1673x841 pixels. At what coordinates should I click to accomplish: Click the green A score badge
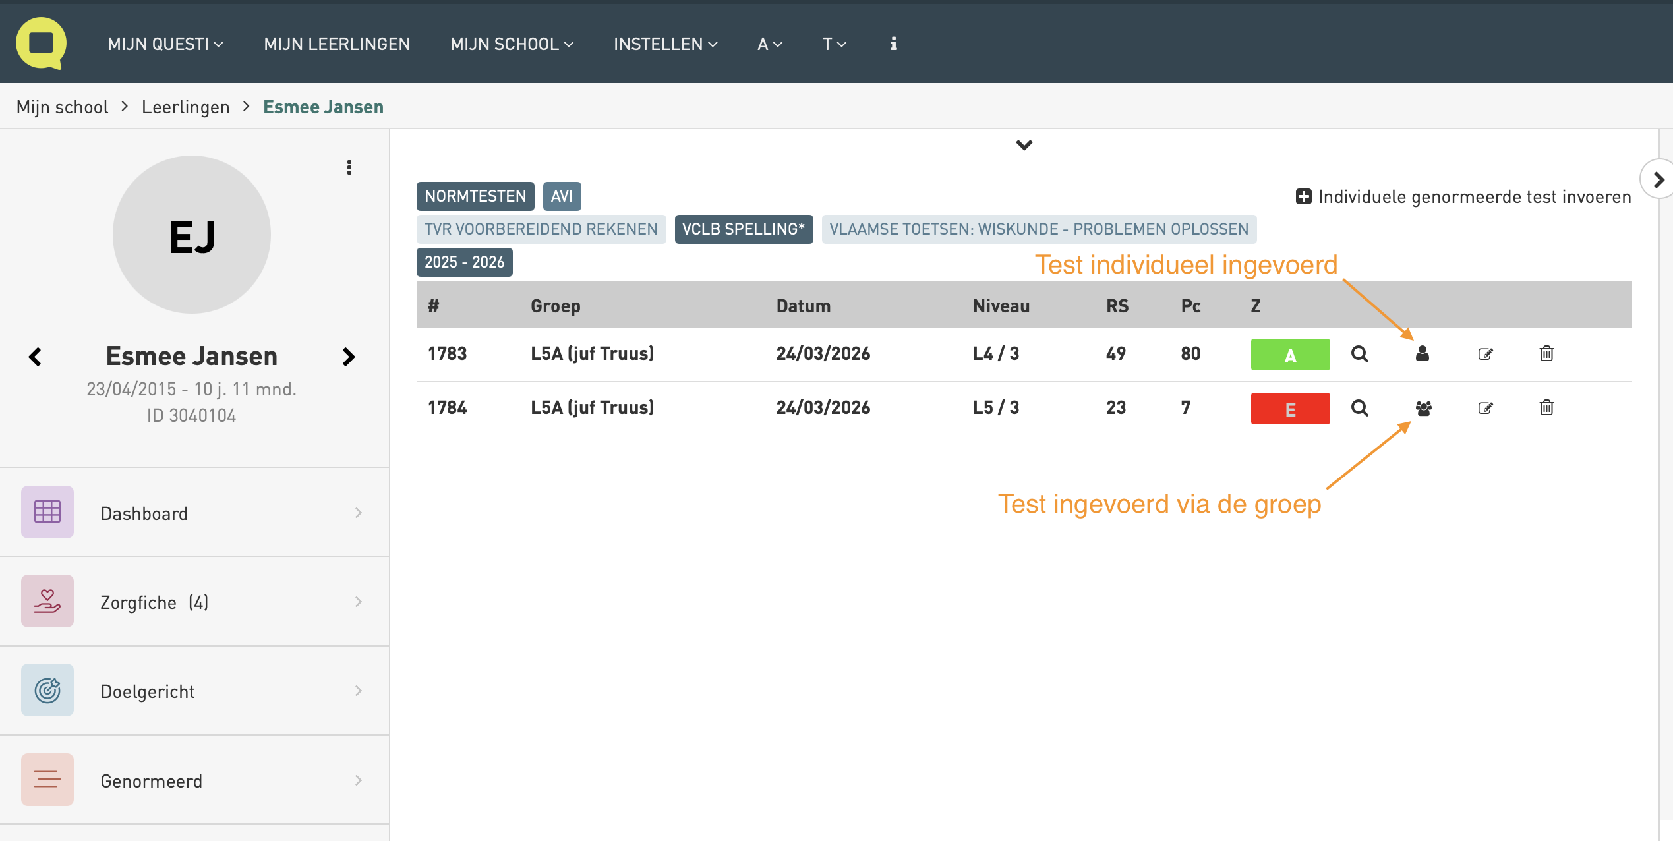tap(1290, 355)
